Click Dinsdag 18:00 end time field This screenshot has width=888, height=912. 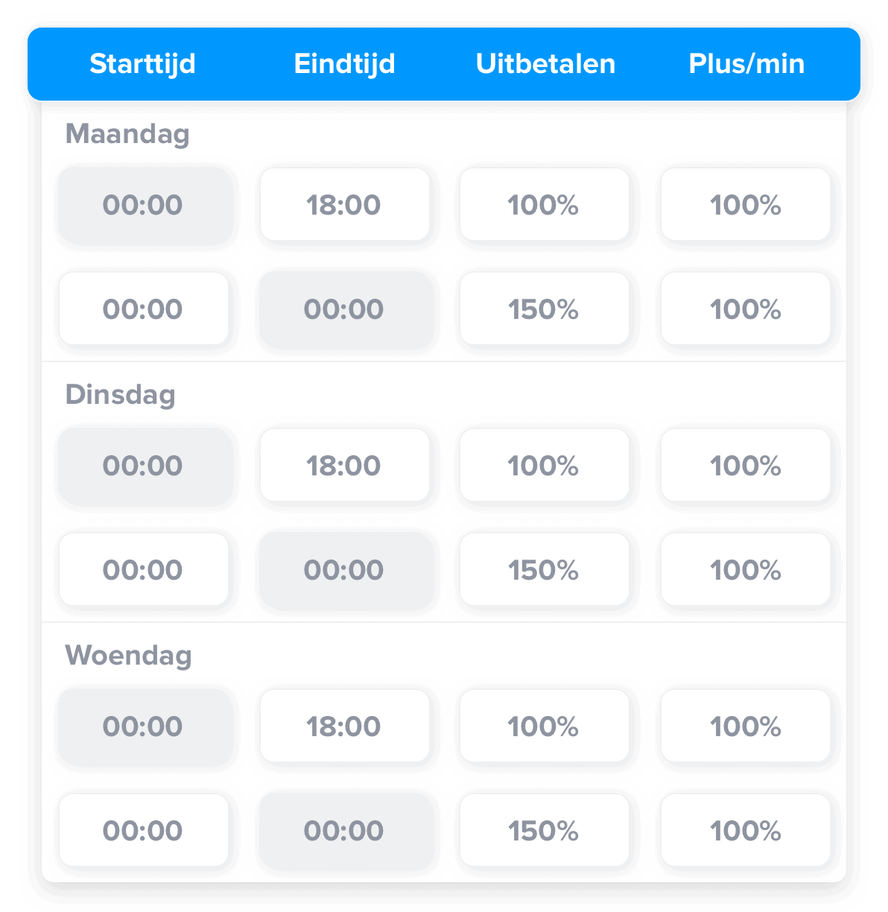point(344,466)
